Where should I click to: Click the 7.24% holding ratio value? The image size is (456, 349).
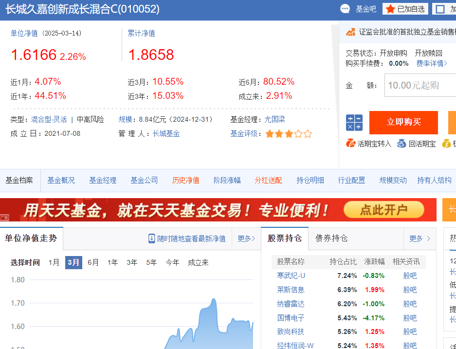click(x=347, y=276)
